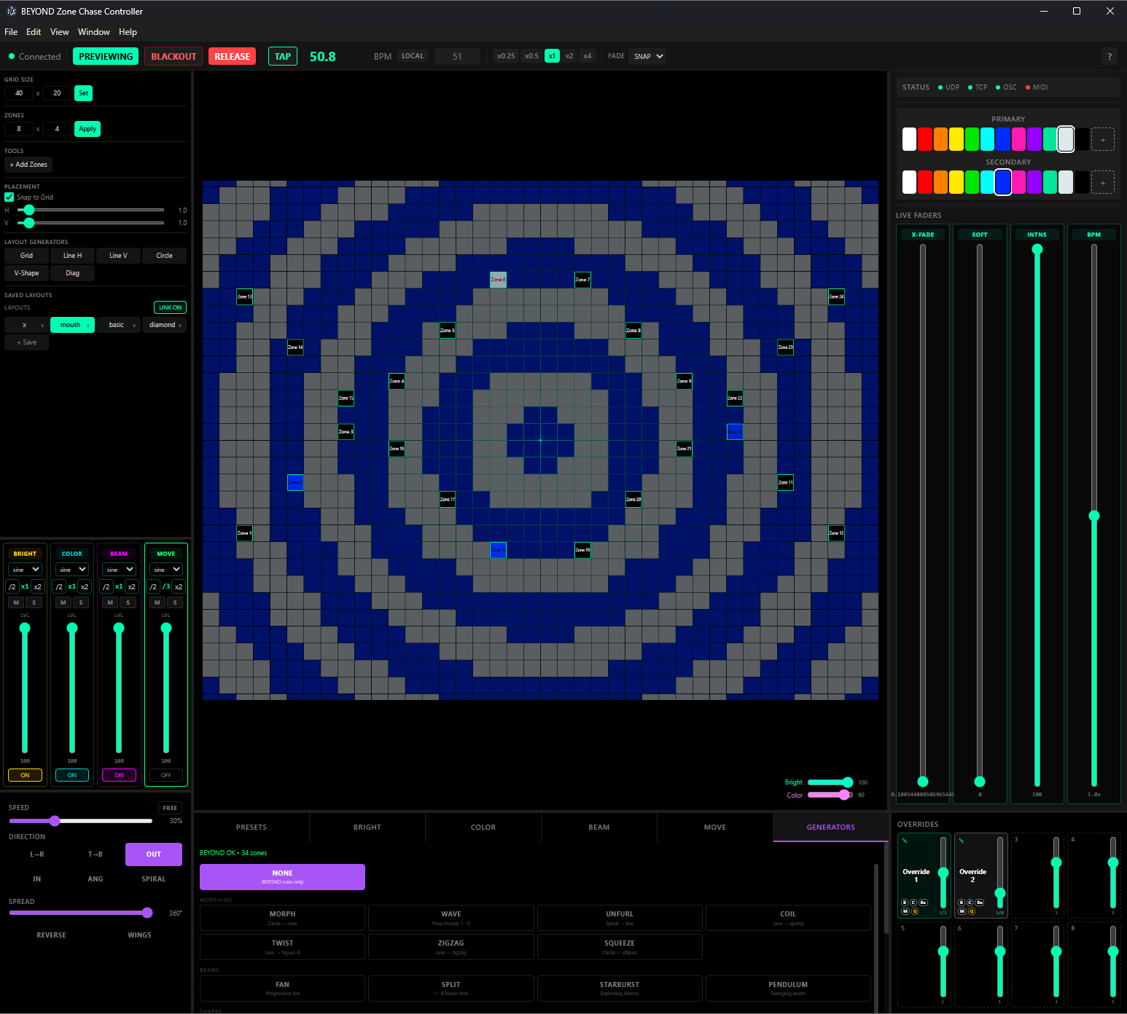Select the Zone 17 marker on grid

tap(447, 500)
